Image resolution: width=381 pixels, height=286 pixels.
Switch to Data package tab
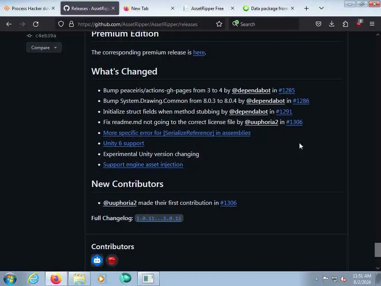(x=269, y=9)
